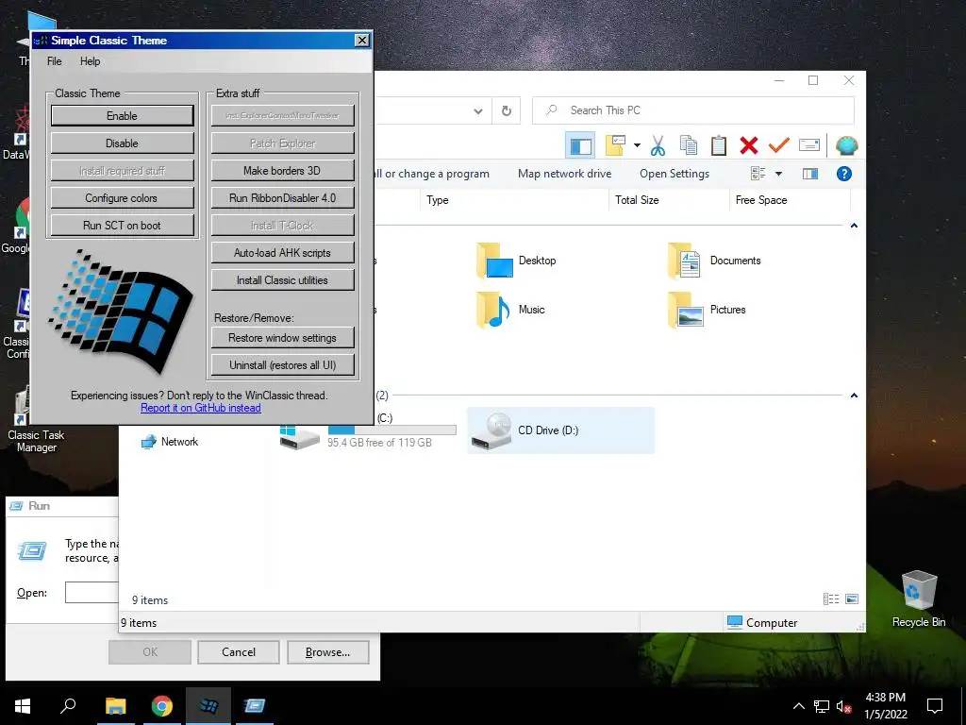Image resolution: width=966 pixels, height=725 pixels.
Task: Switch to Run dialog taskbar icon
Action: 254,706
